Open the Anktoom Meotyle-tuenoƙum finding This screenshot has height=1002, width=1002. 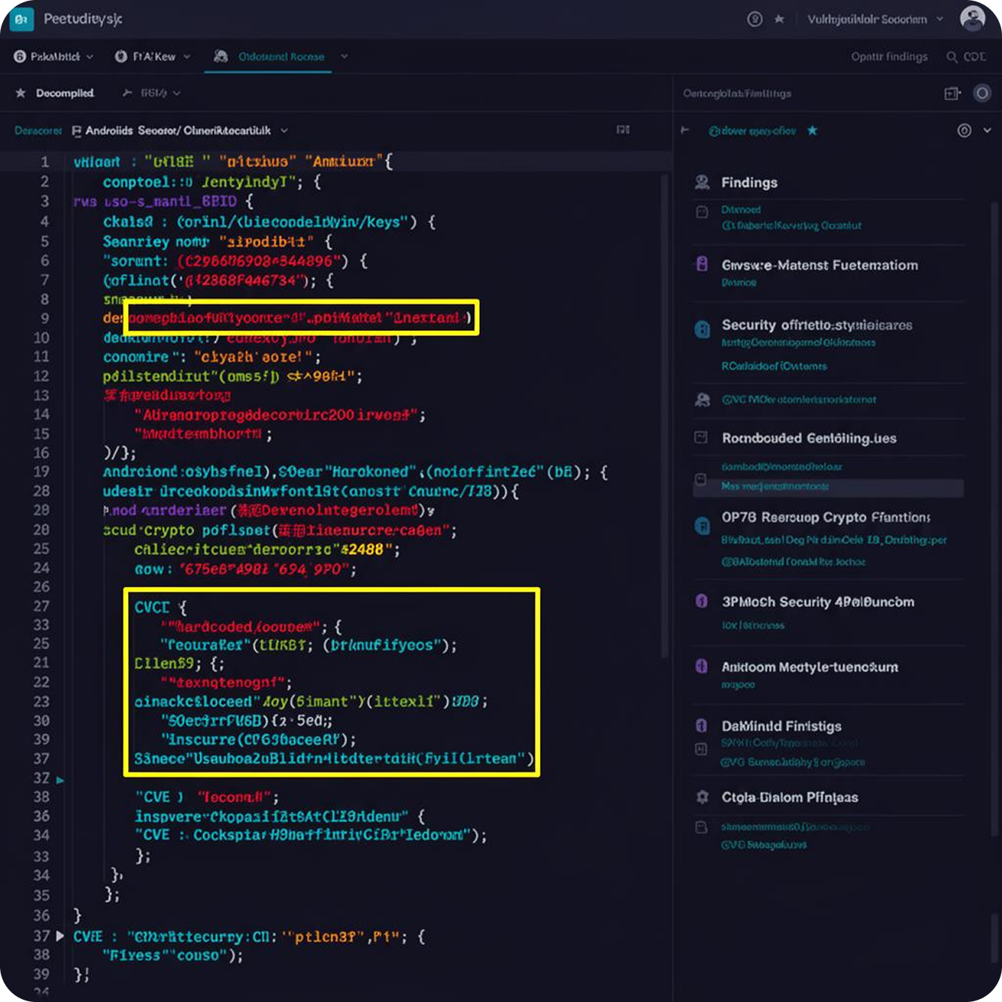pyautogui.click(x=809, y=667)
